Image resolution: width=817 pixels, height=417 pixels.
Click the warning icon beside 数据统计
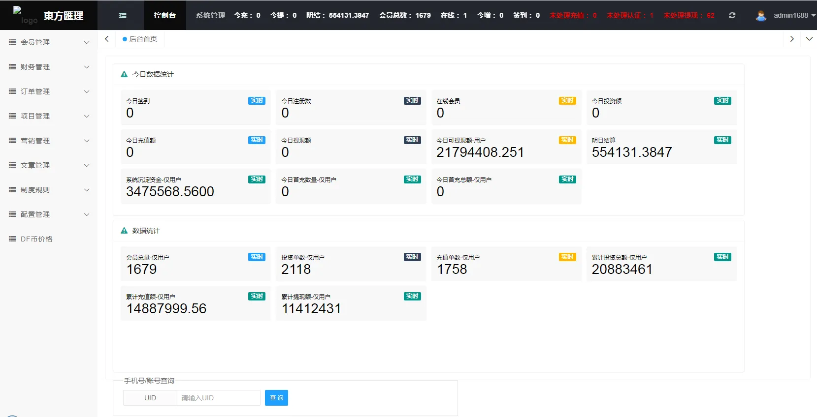coord(124,231)
